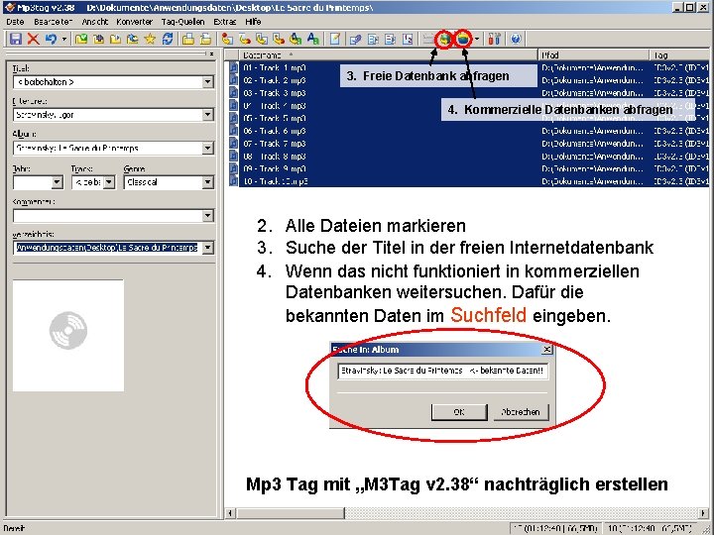Click the Tag sources globe icon
Viewport: 714px width, 535px height.
463,39
